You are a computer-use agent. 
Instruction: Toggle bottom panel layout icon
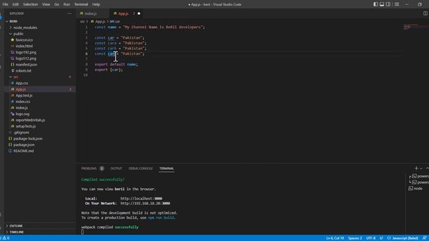point(382,5)
